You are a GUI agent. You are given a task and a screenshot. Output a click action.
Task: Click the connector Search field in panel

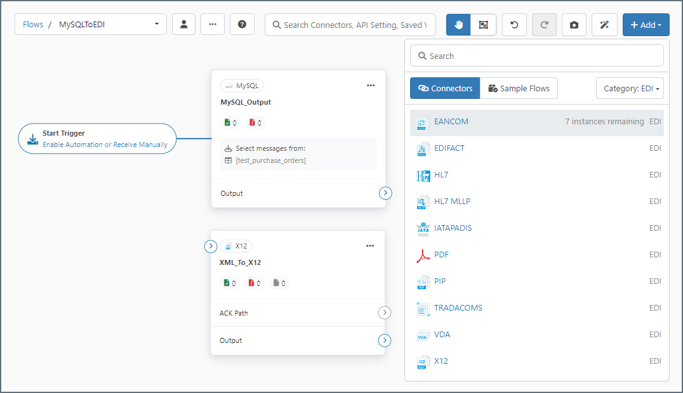(x=536, y=56)
